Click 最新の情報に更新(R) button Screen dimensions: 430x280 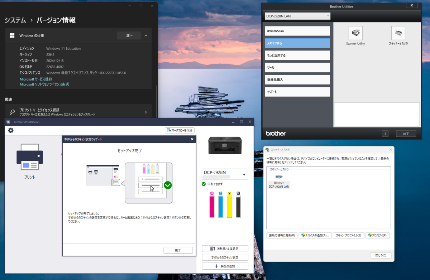pyautogui.click(x=282, y=235)
